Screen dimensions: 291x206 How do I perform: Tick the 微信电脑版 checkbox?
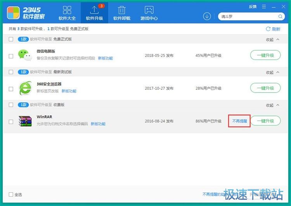coord(11,56)
